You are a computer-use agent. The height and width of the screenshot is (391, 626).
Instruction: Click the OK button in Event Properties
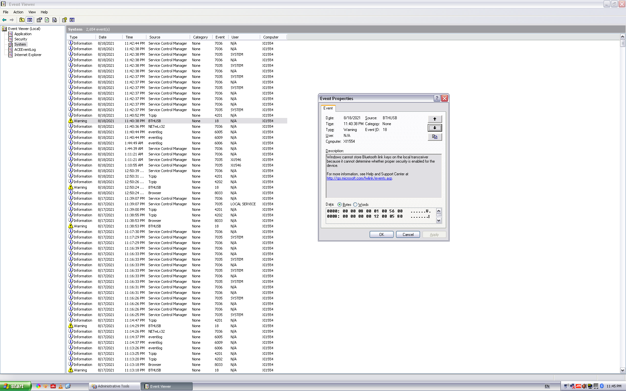coord(381,235)
